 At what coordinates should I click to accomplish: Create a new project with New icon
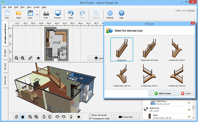coord(7,14)
